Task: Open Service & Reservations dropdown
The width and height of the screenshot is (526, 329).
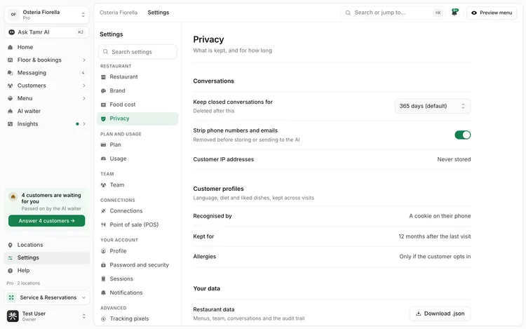Action: click(46, 297)
